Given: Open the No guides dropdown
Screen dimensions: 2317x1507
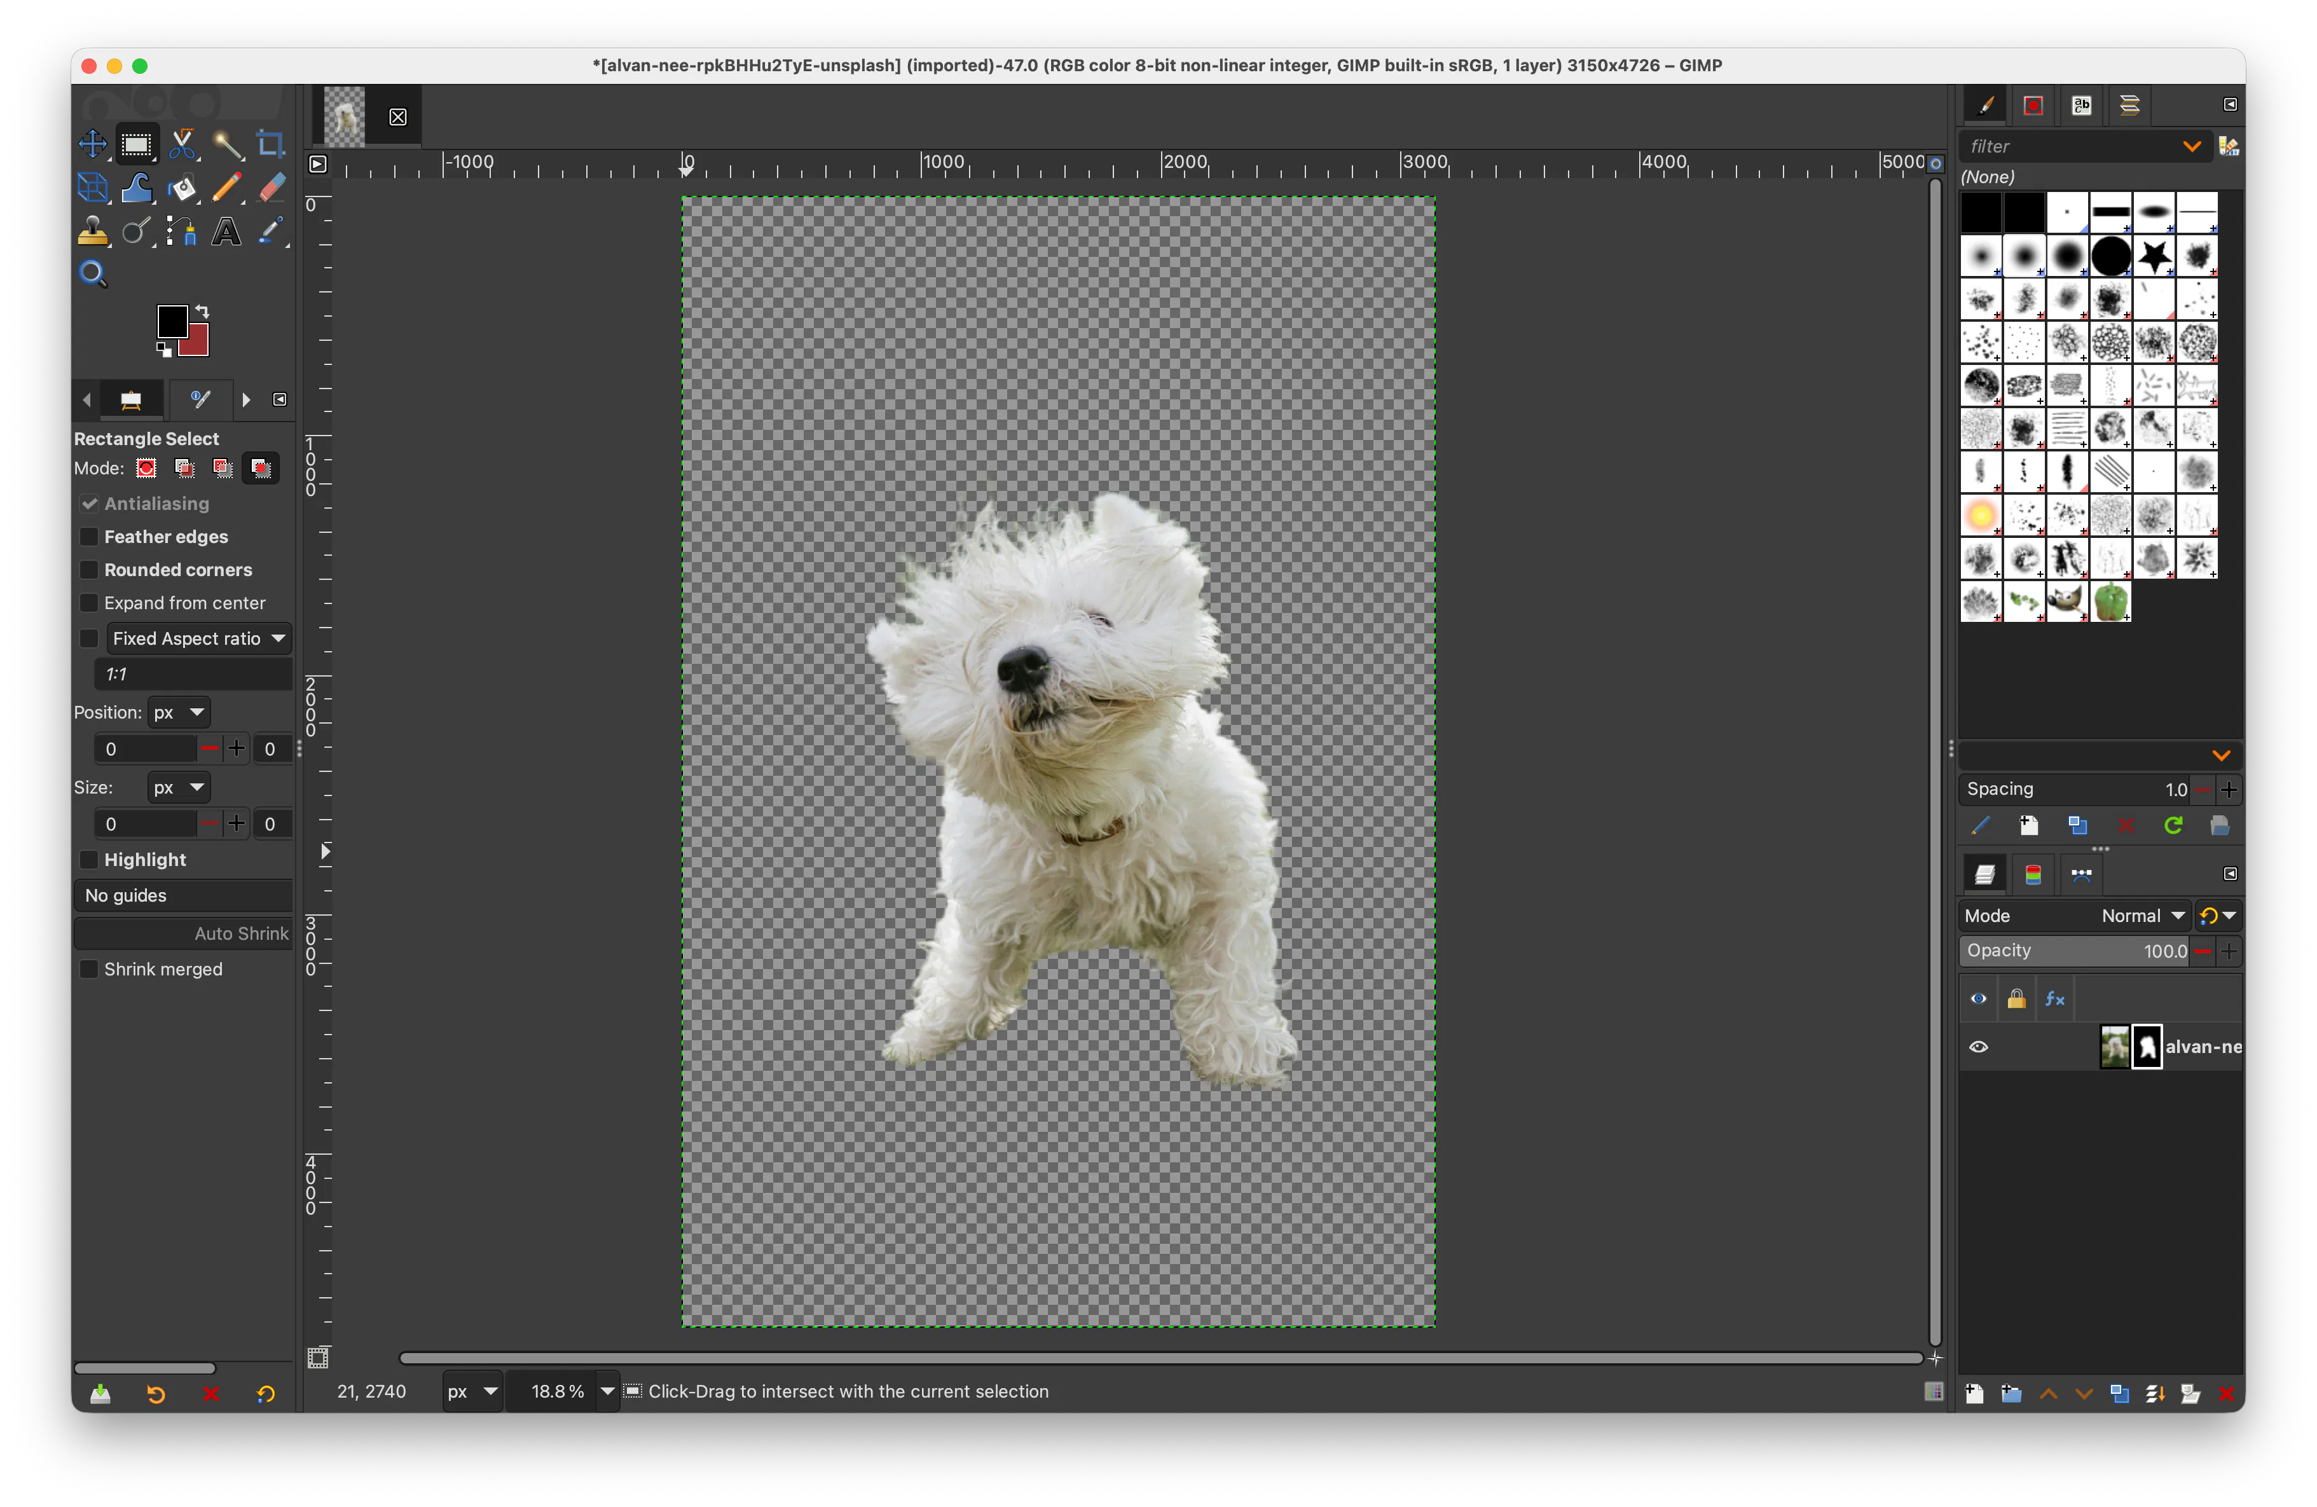Looking at the screenshot, I should 183,895.
